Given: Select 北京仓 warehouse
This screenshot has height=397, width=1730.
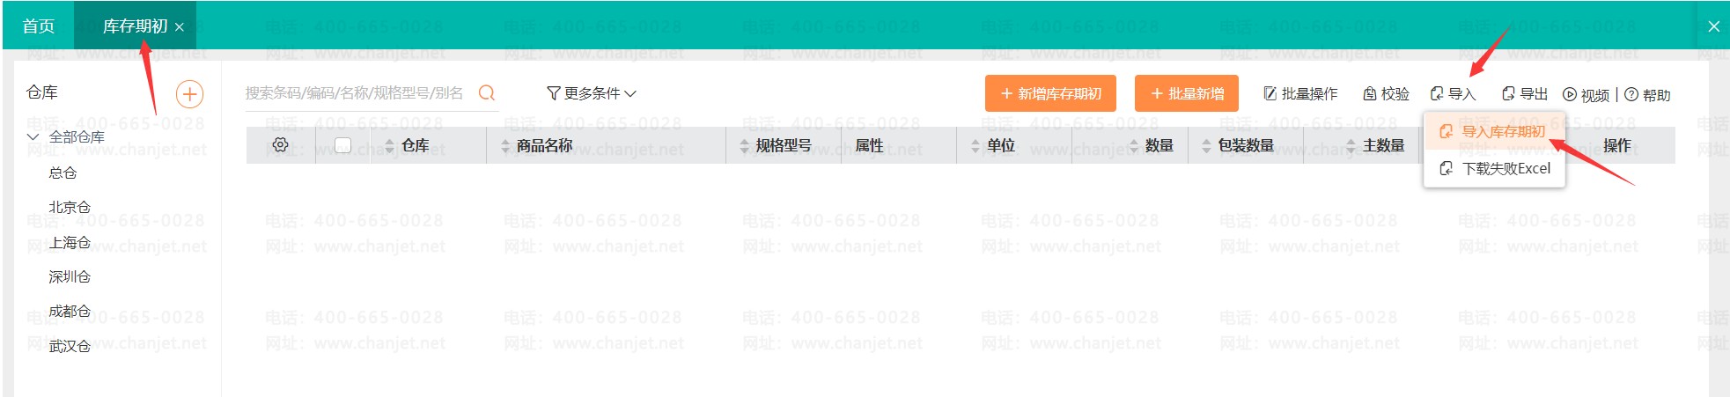Looking at the screenshot, I should [x=70, y=207].
